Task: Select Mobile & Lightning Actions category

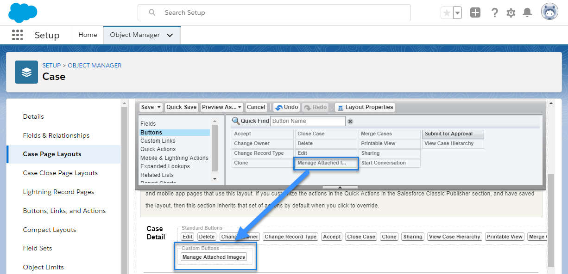Action: pyautogui.click(x=174, y=158)
